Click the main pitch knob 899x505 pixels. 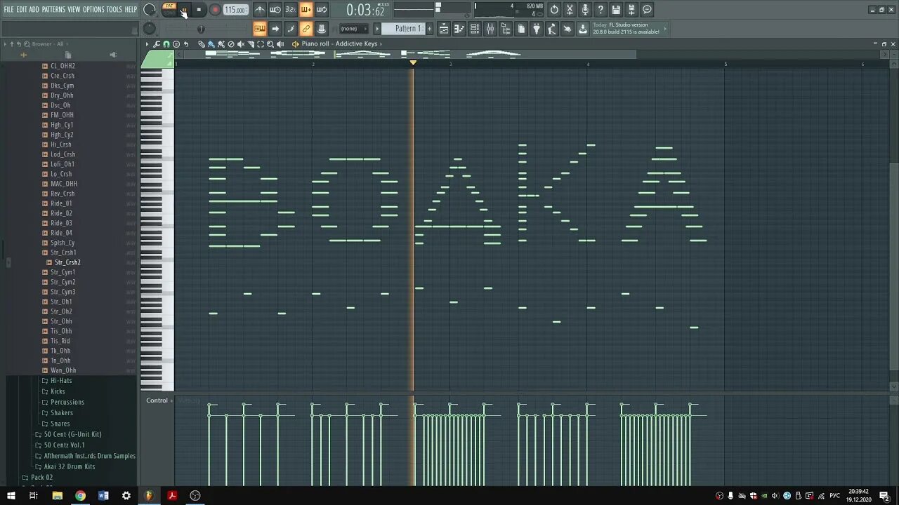tap(150, 28)
